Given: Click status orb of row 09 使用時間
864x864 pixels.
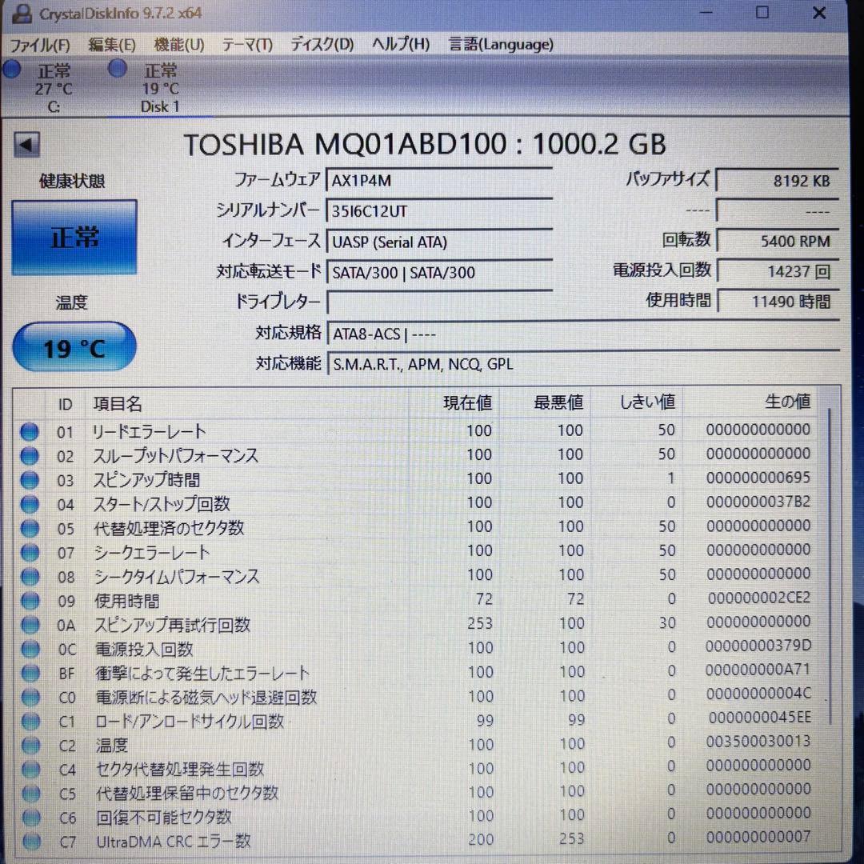Looking at the screenshot, I should 30,601.
